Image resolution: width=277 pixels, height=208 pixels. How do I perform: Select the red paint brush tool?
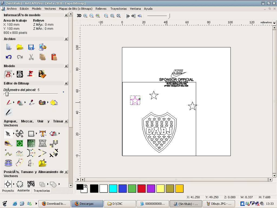click(x=8, y=102)
